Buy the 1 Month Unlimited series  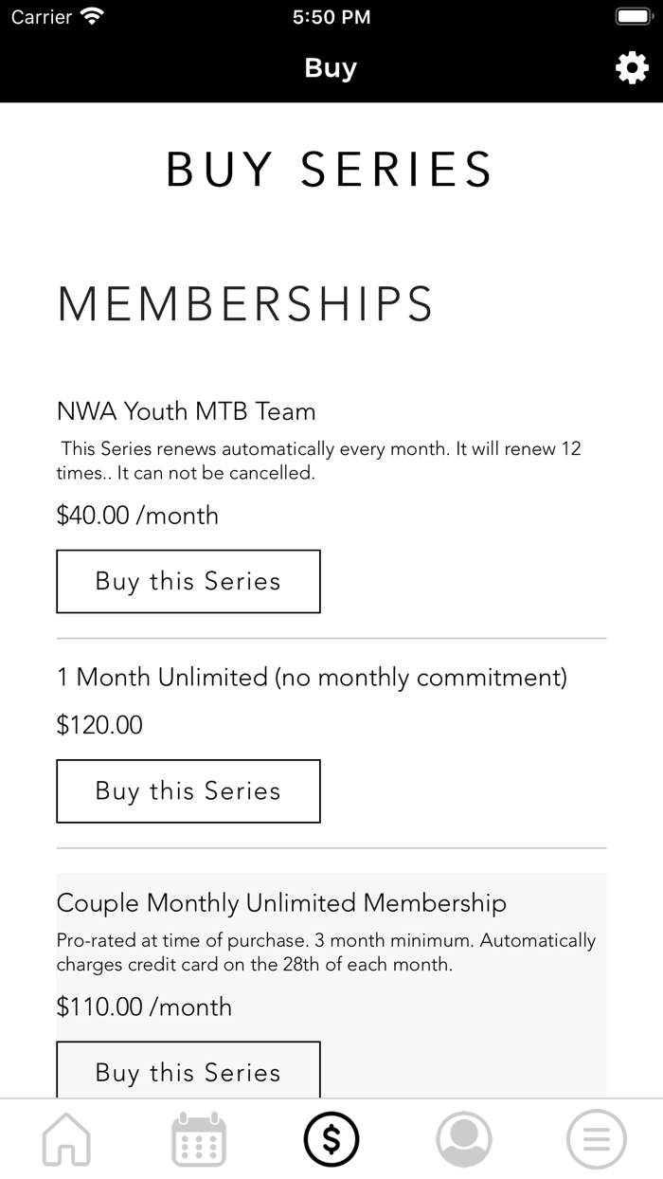(188, 790)
